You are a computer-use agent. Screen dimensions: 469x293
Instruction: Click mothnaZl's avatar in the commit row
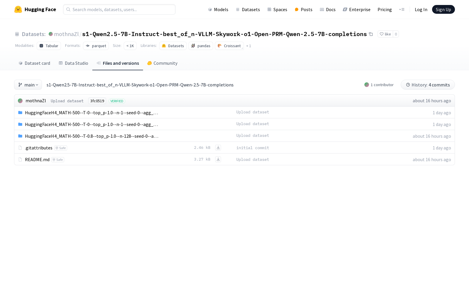[x=20, y=100]
